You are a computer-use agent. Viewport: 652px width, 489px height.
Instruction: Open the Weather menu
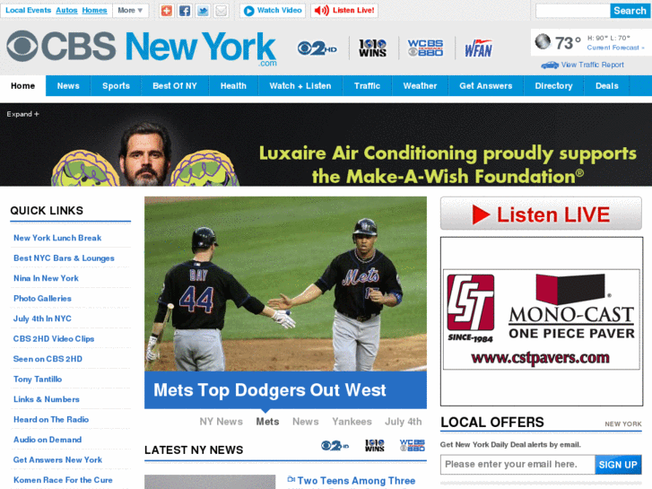[420, 86]
